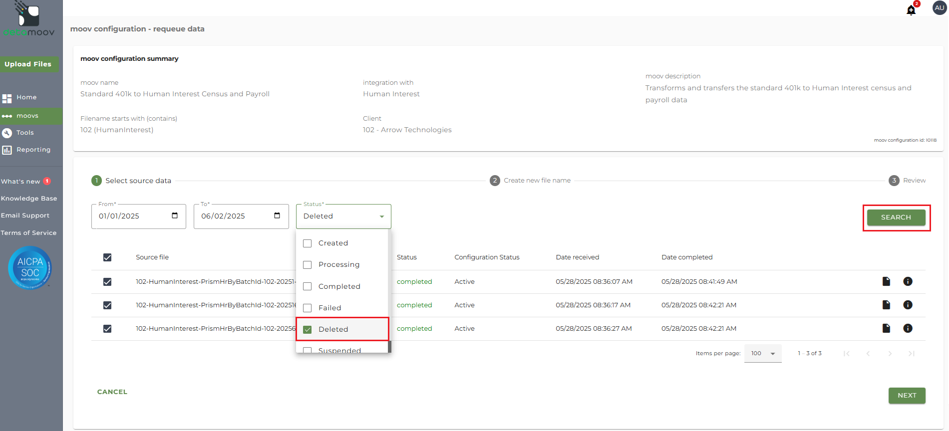Open Tools from the sidebar
This screenshot has width=949, height=431.
tap(25, 133)
